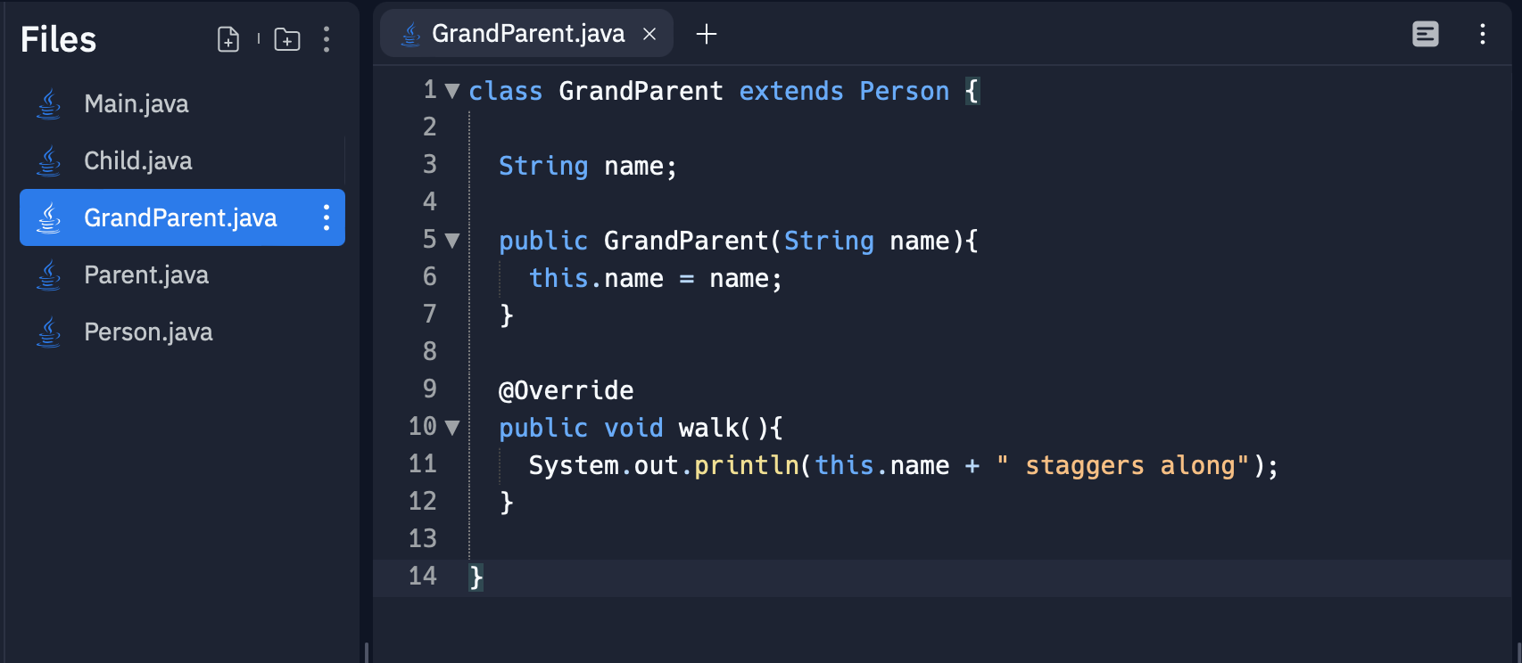Screen dimensions: 1522x663
Task: Click the closing brace on line 12
Action: point(507,503)
